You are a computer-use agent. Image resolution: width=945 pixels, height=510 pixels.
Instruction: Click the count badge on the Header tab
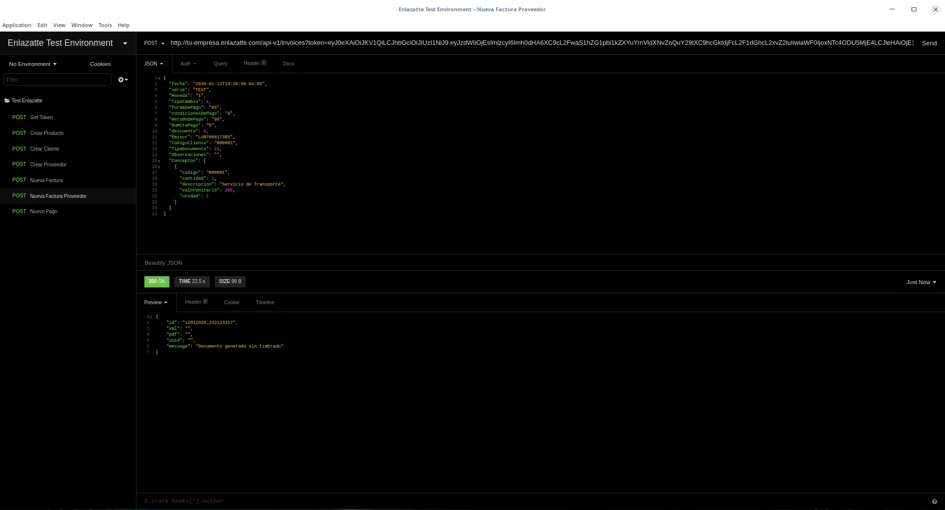[264, 62]
